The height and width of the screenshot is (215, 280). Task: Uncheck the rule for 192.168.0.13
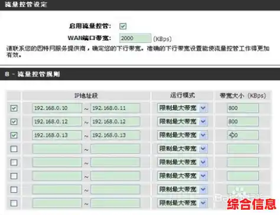click(x=14, y=135)
